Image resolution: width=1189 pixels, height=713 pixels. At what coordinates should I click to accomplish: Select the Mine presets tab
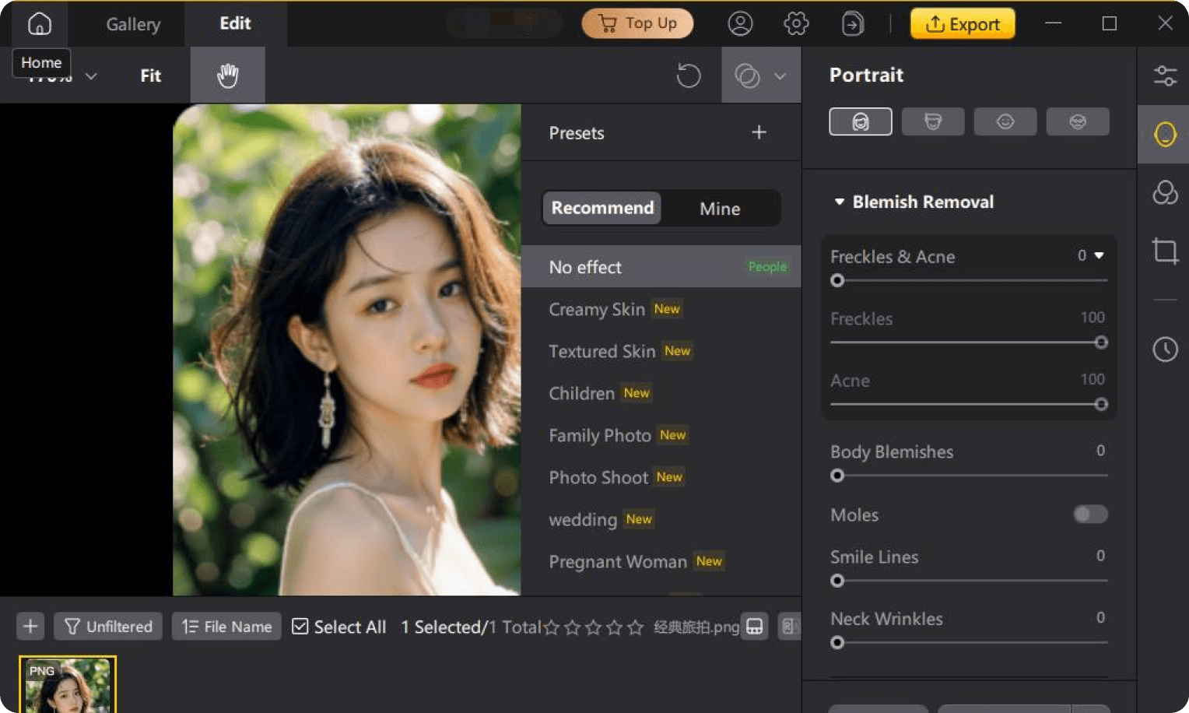pos(719,208)
